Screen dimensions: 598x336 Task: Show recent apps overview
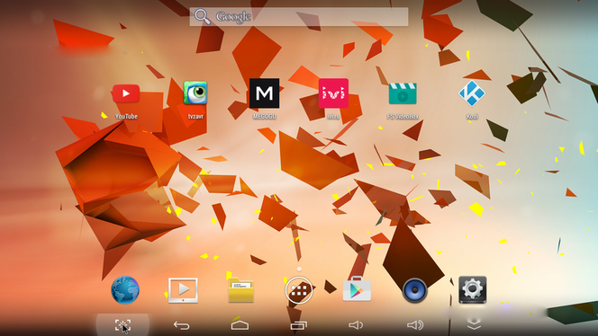coord(299,325)
